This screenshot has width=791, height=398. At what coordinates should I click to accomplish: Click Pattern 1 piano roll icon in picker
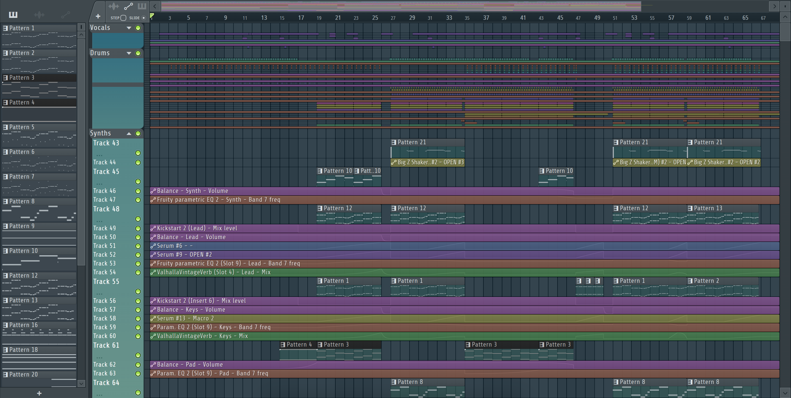[5, 28]
